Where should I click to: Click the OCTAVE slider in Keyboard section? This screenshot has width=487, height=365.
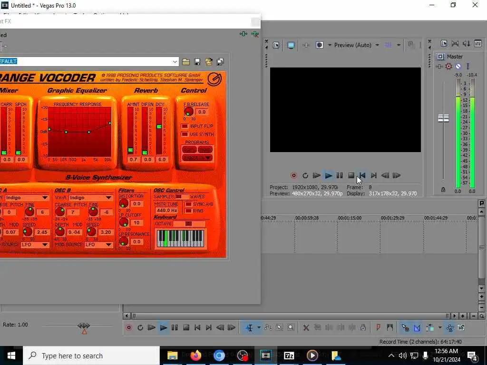click(189, 224)
